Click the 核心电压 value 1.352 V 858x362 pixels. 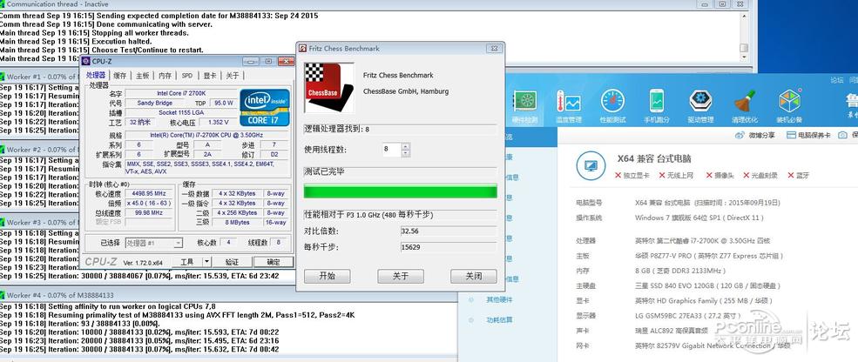(x=218, y=122)
